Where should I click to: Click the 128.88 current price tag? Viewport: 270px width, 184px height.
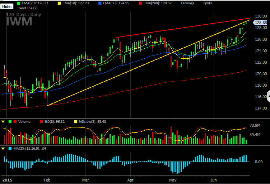[260, 23]
